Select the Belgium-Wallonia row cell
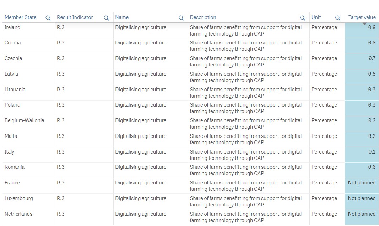The image size is (379, 226). (25, 120)
